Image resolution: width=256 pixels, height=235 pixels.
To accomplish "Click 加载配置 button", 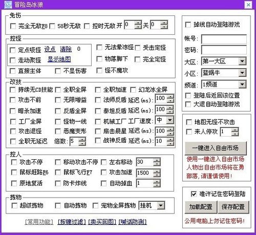I will coord(201,207).
